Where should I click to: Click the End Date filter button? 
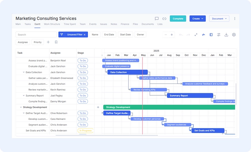click(109, 34)
